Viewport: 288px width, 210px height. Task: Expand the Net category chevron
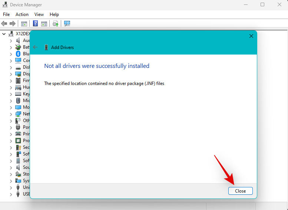tap(11, 114)
